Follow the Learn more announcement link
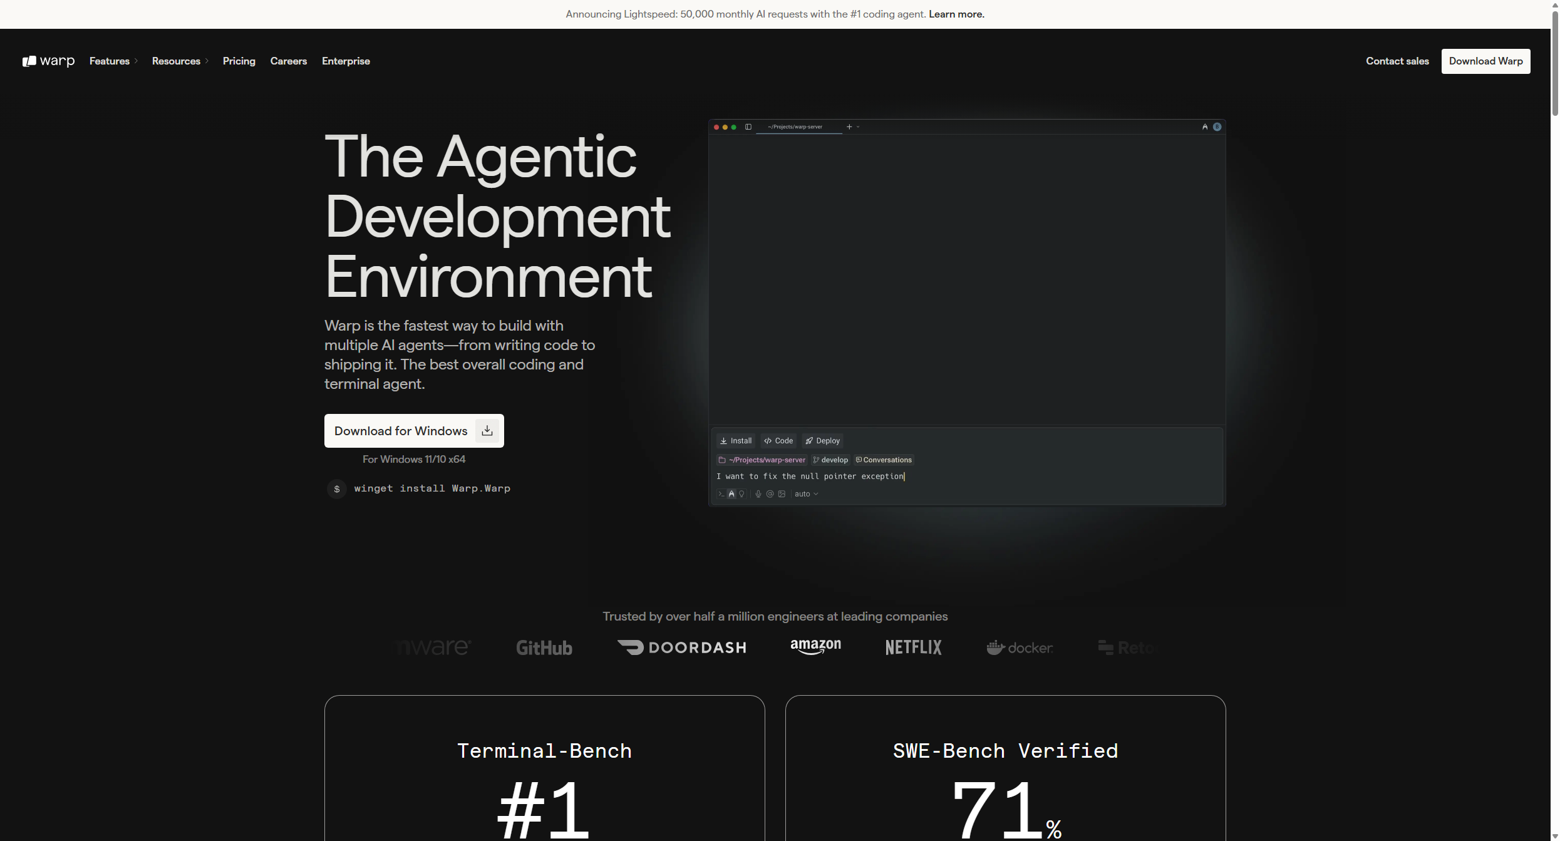This screenshot has width=1560, height=841. click(x=956, y=14)
